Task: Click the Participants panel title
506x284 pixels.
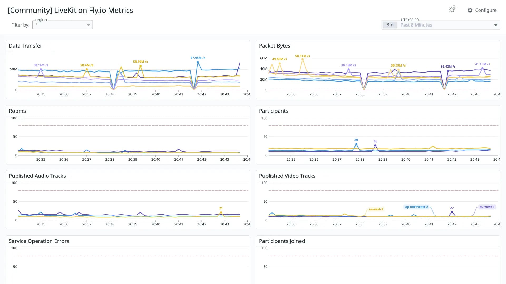Action: coord(274,111)
